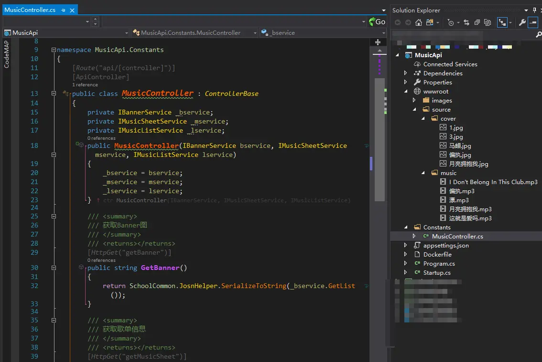Collapse the MusicController class code block
This screenshot has height=362, width=542.
point(54,94)
